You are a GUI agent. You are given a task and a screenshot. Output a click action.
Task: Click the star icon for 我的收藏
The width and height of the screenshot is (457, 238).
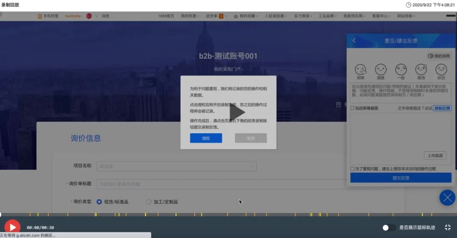tap(236, 17)
